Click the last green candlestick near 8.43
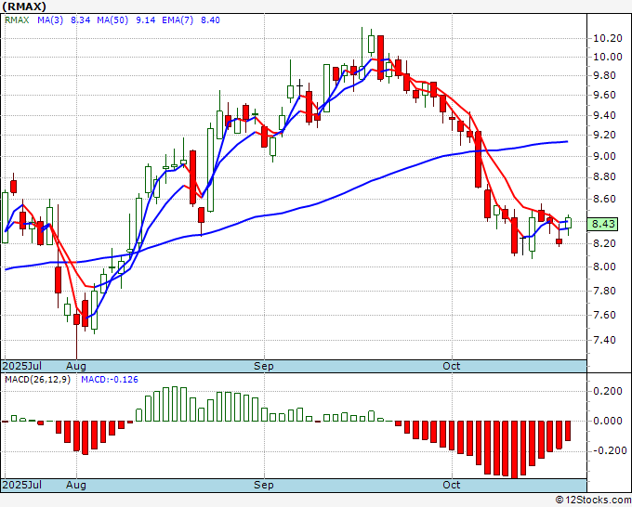 pos(568,223)
